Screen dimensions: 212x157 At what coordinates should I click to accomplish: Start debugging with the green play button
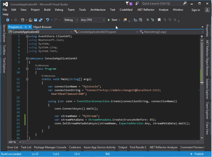[x=109, y=20]
